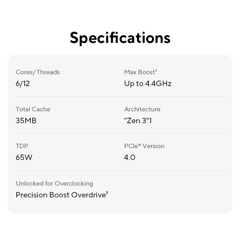Select the Unlocked for Overclocking label
Image resolution: width=240 pixels, height=240 pixels.
(54, 183)
